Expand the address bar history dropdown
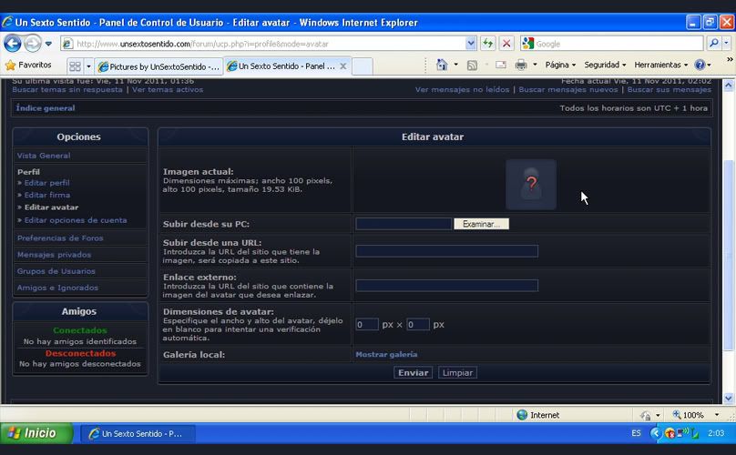This screenshot has height=455, width=736. [471, 44]
